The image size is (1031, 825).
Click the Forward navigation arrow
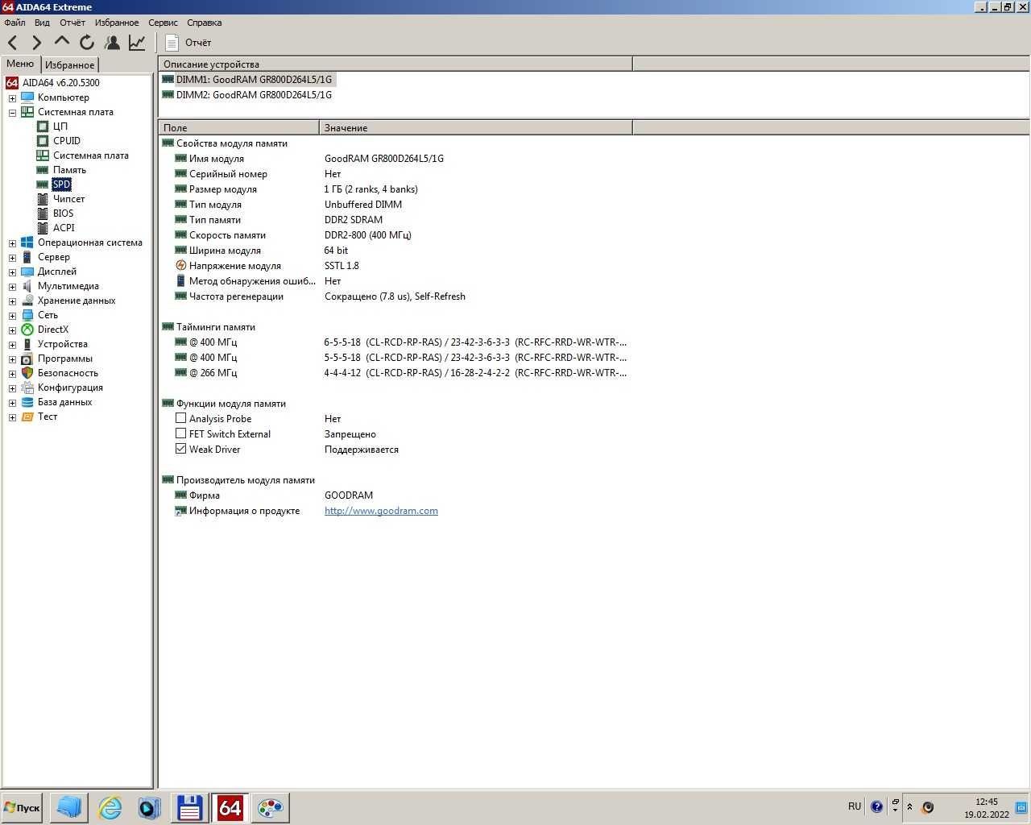pyautogui.click(x=36, y=43)
